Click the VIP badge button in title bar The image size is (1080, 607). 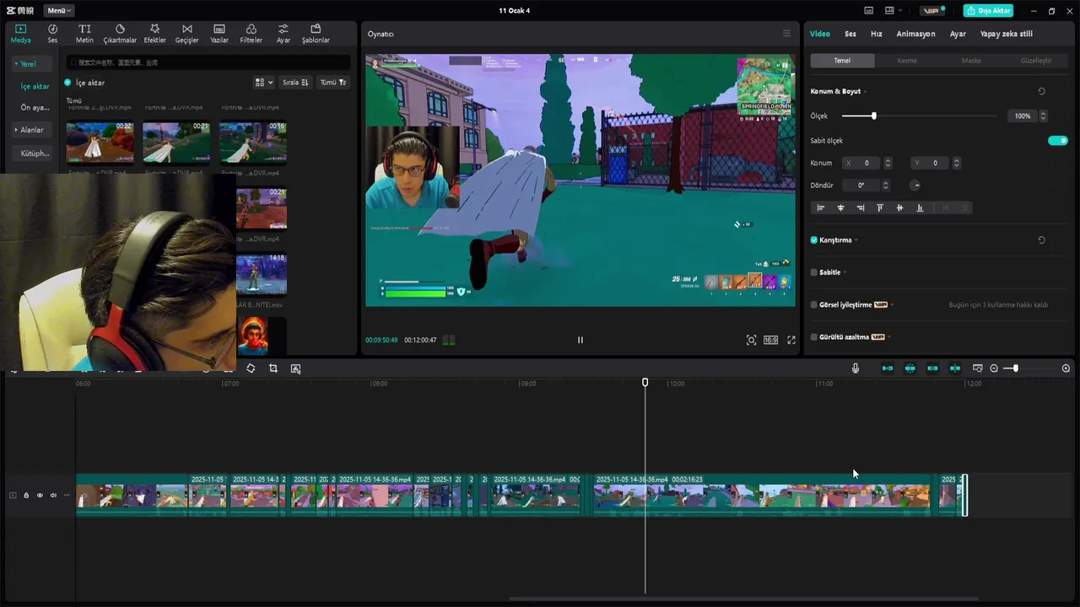click(x=931, y=11)
